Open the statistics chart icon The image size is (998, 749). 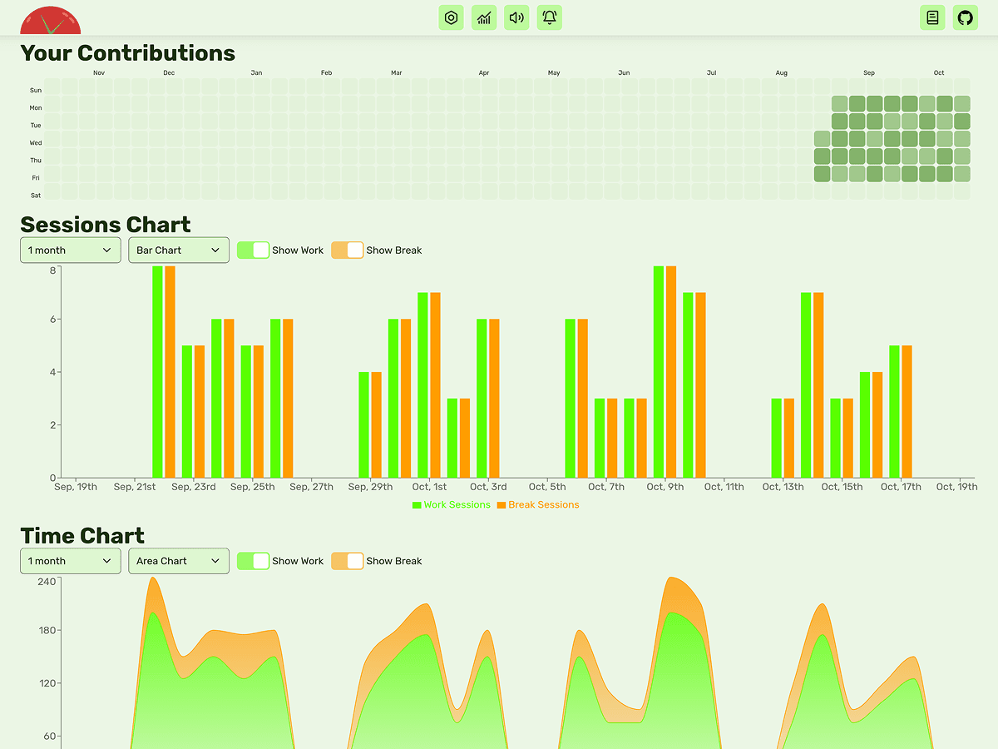[x=484, y=17]
